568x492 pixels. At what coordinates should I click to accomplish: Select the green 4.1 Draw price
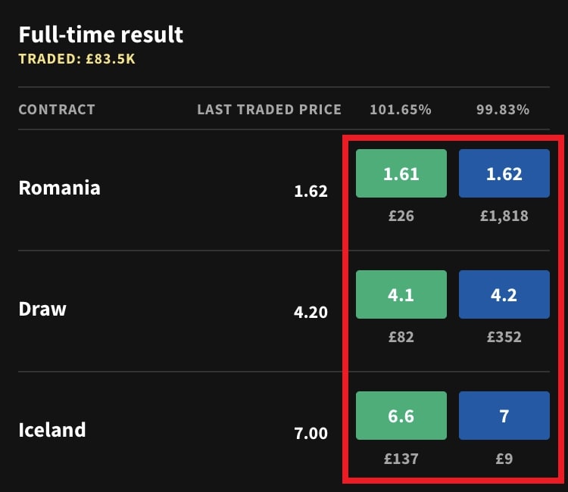click(401, 294)
